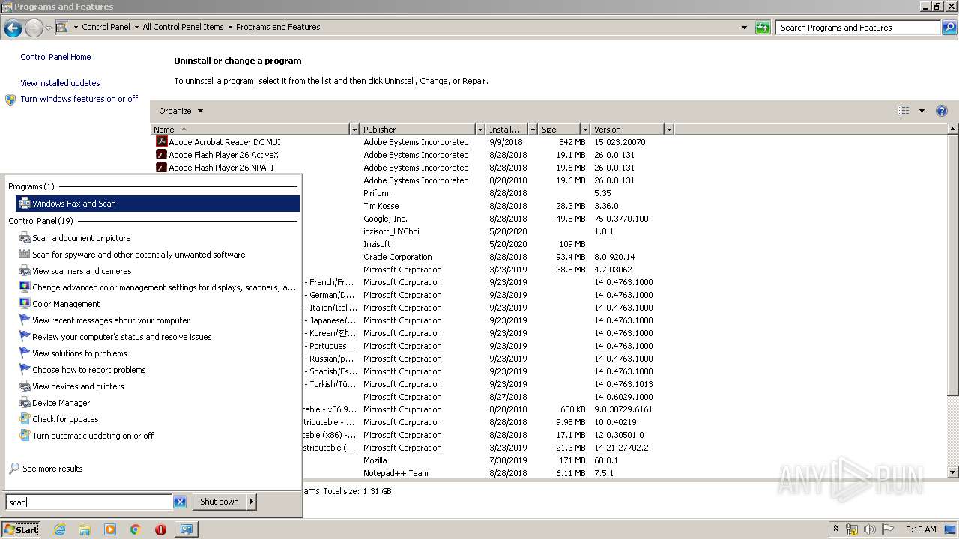Open the recent pages dropdown arrow
Viewport: 959px width, 539px height.
[48, 28]
